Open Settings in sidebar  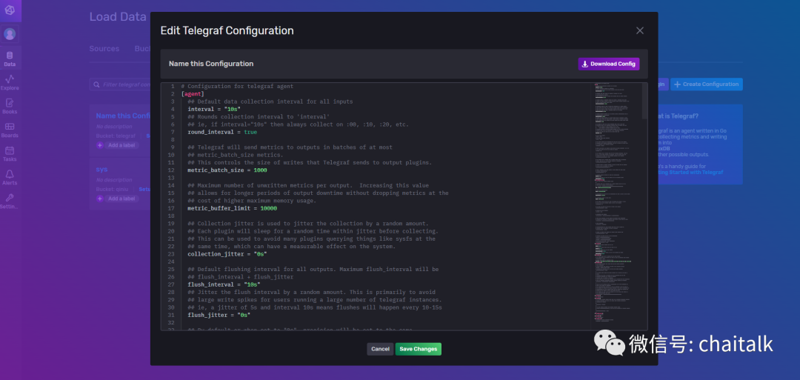click(10, 201)
